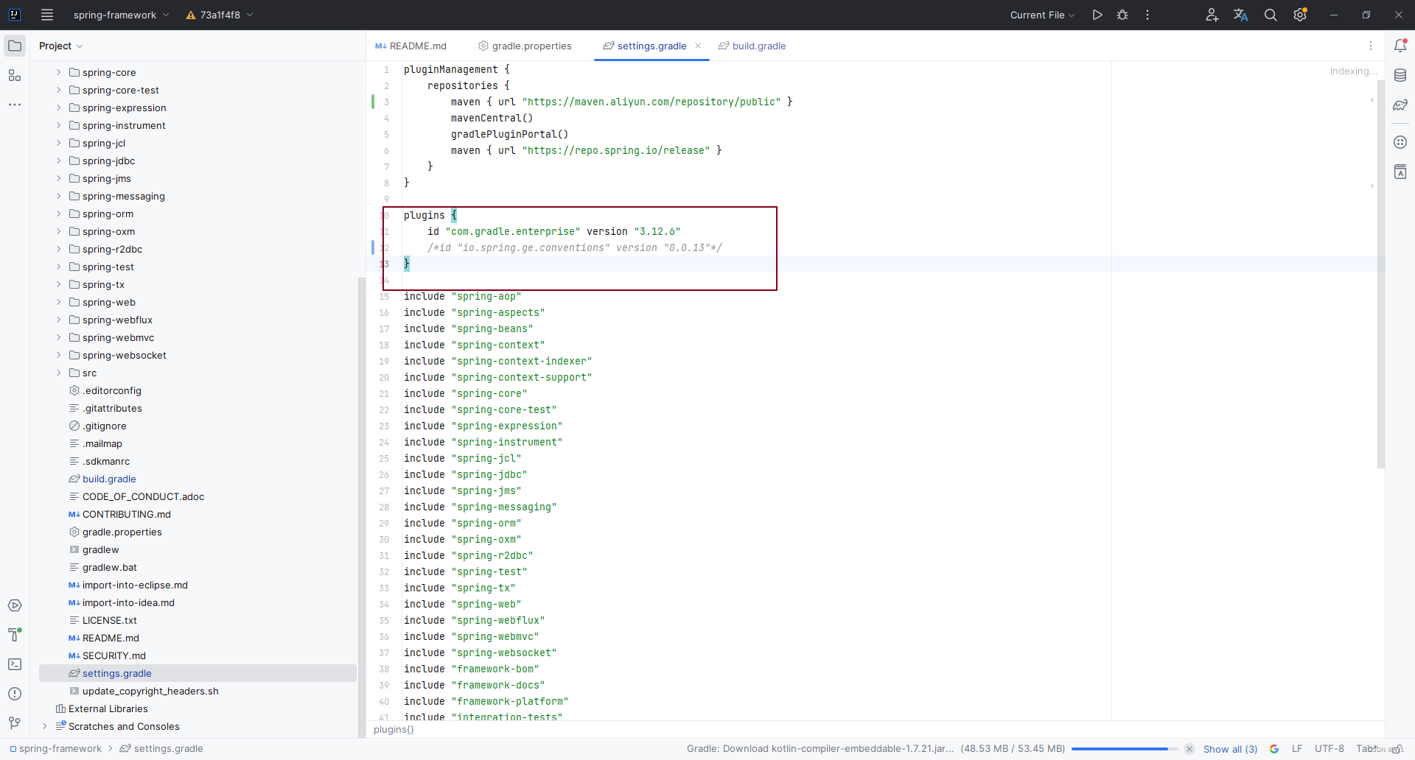Open the Project tool window icon

point(15,46)
